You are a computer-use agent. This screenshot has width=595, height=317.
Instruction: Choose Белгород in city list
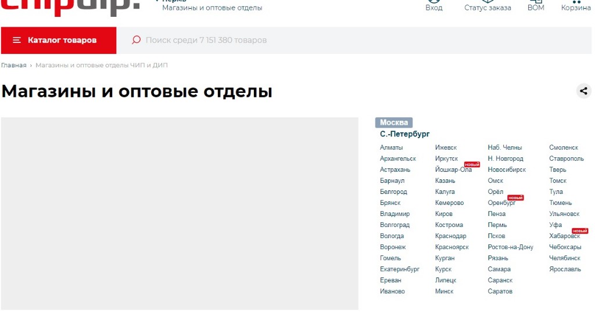pyautogui.click(x=393, y=192)
